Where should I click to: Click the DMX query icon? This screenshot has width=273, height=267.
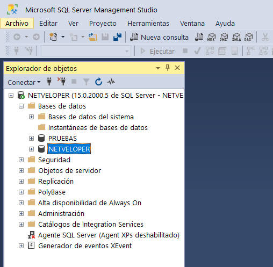click(224, 37)
